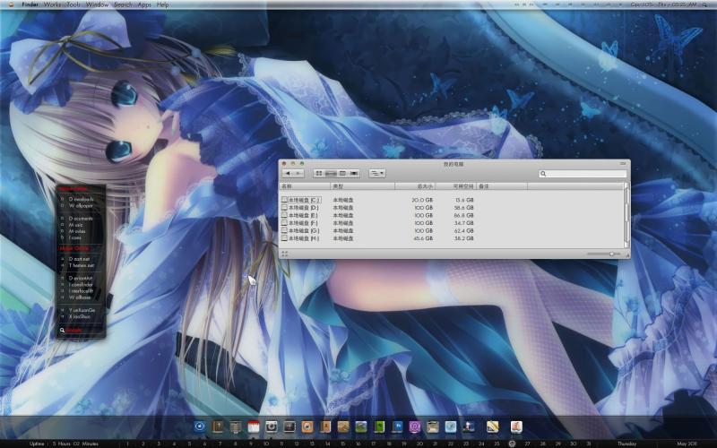
Task: Open Music in the sidebar widget
Action: coord(76,225)
